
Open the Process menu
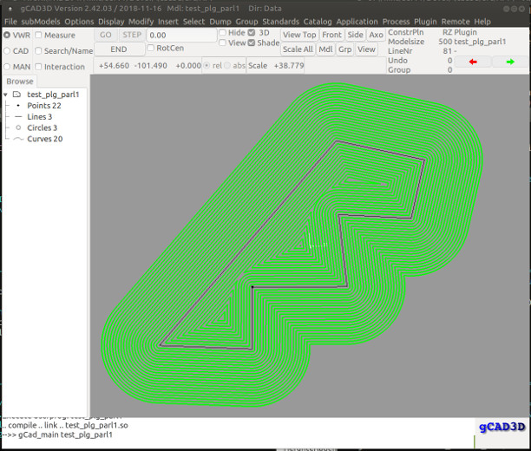point(396,22)
